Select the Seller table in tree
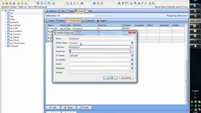The height and width of the screenshot is (113, 201). 12,19
